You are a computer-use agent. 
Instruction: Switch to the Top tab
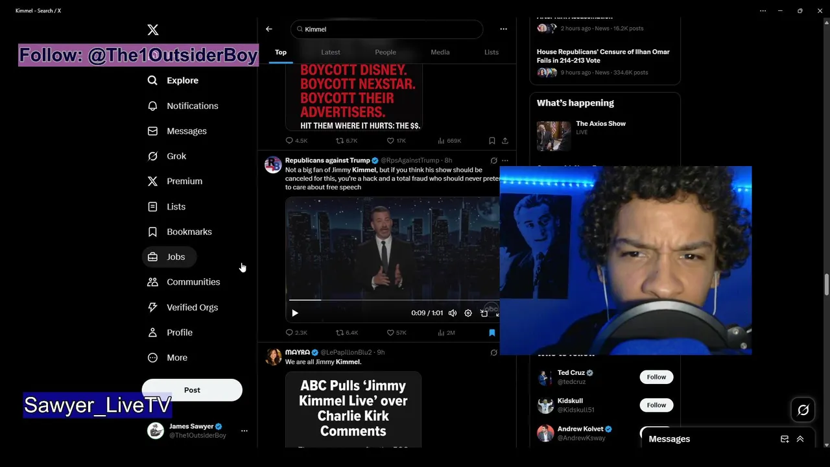281,52
